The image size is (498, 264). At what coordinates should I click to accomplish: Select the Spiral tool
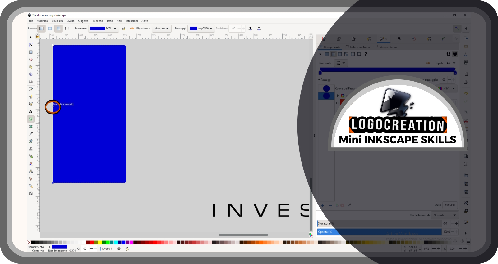[31, 82]
